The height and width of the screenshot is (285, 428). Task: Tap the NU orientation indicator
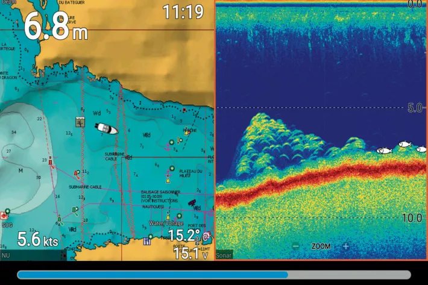point(6,255)
